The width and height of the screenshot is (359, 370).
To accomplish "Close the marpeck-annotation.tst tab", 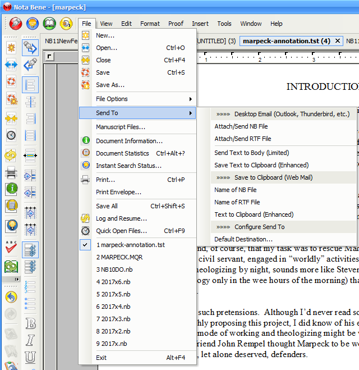I will 337,41.
